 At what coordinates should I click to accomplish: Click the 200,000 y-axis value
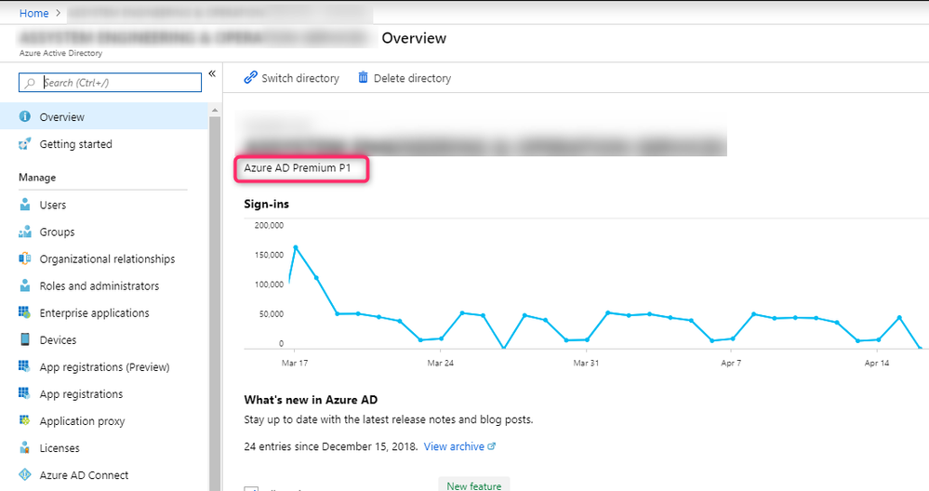(269, 225)
